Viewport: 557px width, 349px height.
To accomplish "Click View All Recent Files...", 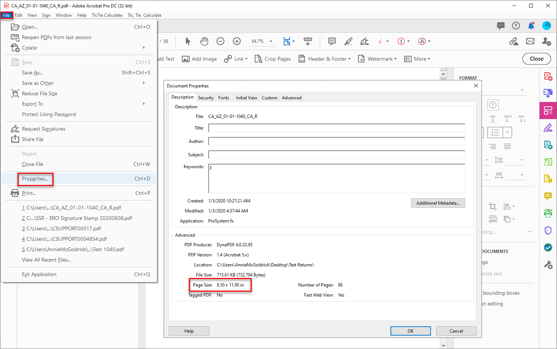I will click(x=46, y=260).
